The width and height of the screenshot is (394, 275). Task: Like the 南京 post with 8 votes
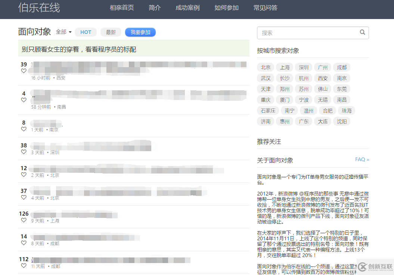(24, 129)
